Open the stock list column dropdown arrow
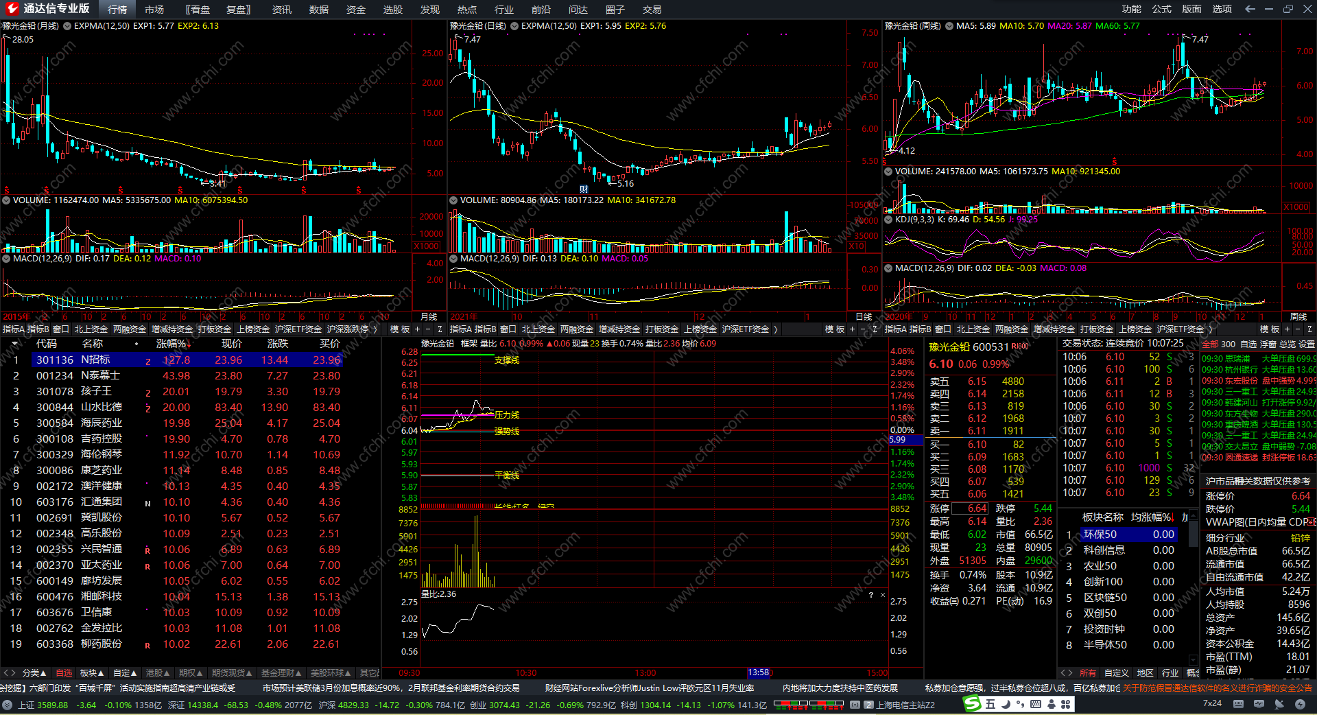The height and width of the screenshot is (715, 1317). (x=14, y=344)
